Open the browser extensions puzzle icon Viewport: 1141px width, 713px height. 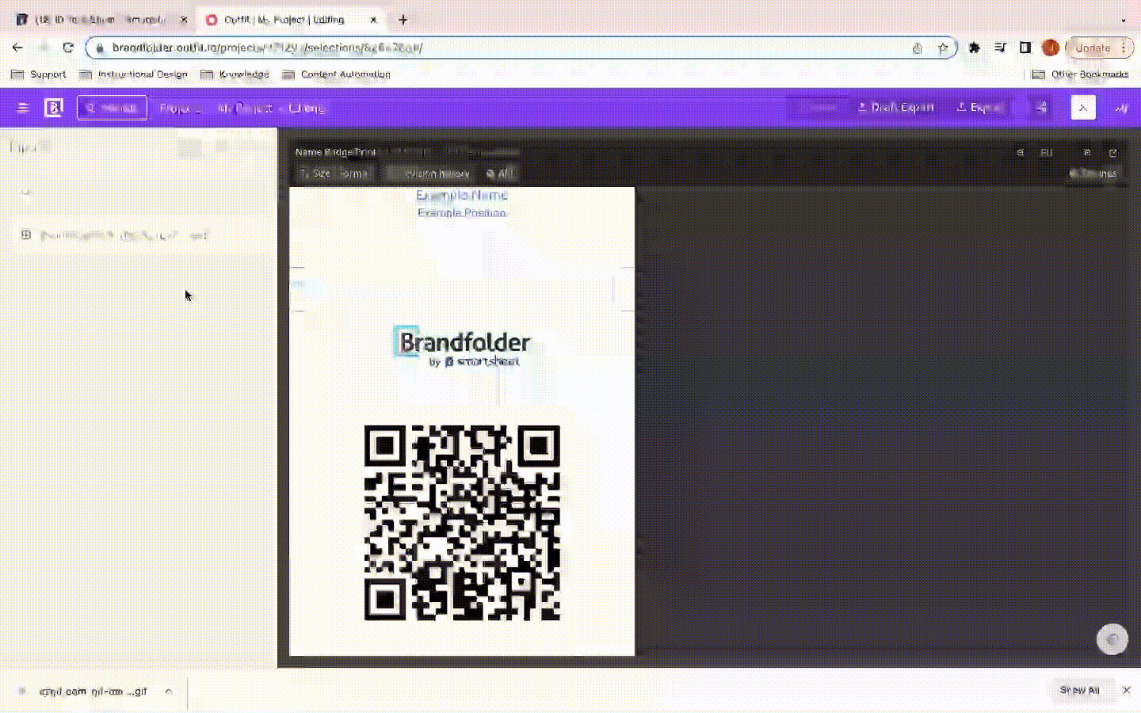point(974,48)
